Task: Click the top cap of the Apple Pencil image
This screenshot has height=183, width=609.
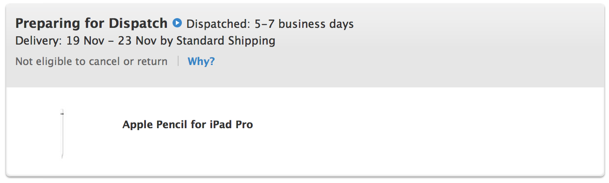Action: point(62,112)
